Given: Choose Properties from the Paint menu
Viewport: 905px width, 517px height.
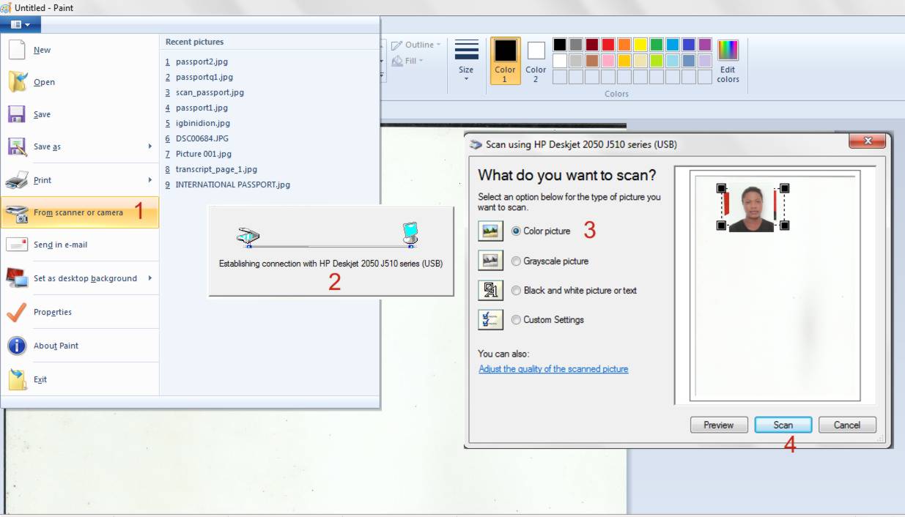Looking at the screenshot, I should pos(80,312).
